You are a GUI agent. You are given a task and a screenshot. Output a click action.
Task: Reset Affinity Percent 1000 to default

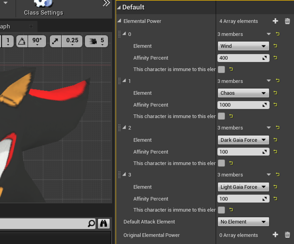(x=275, y=105)
